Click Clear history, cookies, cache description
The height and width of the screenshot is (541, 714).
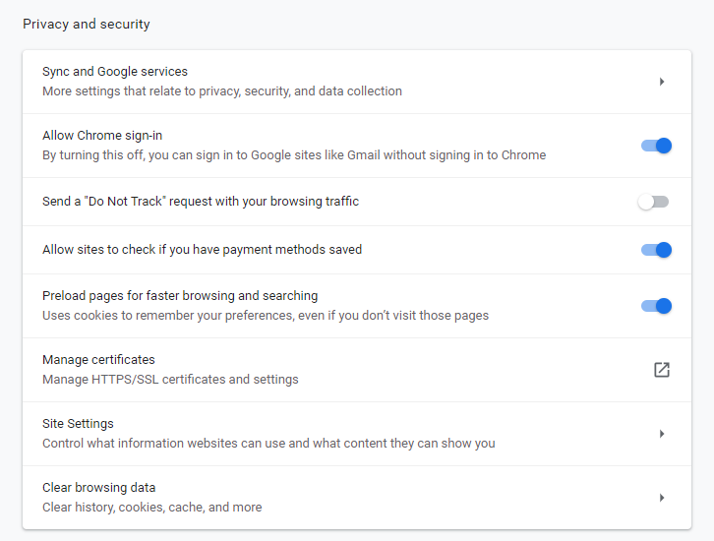(151, 508)
